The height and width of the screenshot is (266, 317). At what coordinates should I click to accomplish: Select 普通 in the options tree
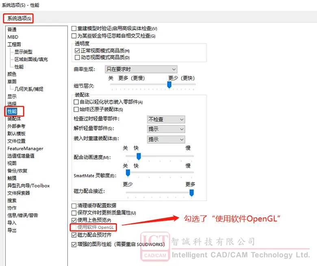point(12,30)
